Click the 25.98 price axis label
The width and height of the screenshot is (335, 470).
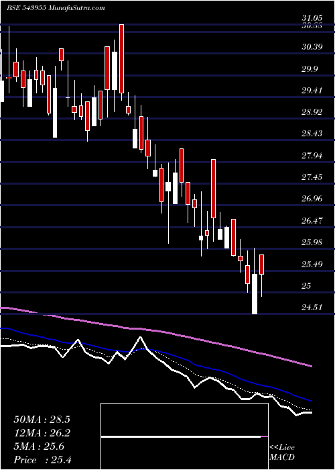coord(312,242)
